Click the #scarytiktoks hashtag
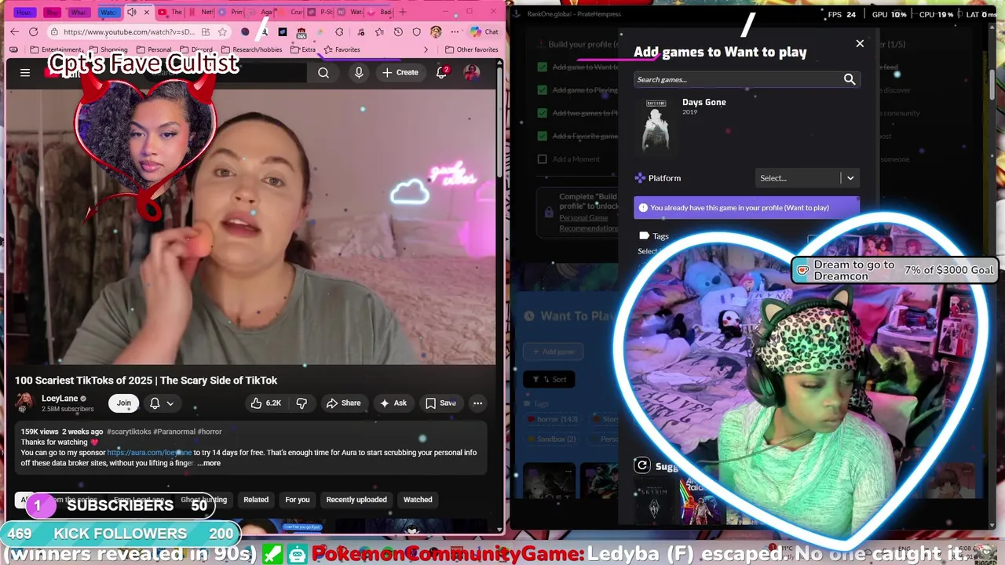Screen dimensions: 1005x565 coord(129,432)
